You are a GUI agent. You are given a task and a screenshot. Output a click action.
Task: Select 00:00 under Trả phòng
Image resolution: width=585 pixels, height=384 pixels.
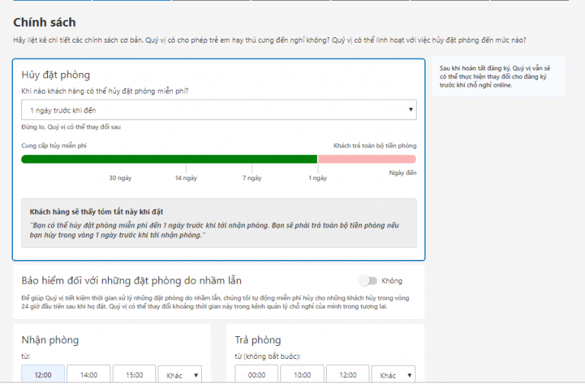257,375
